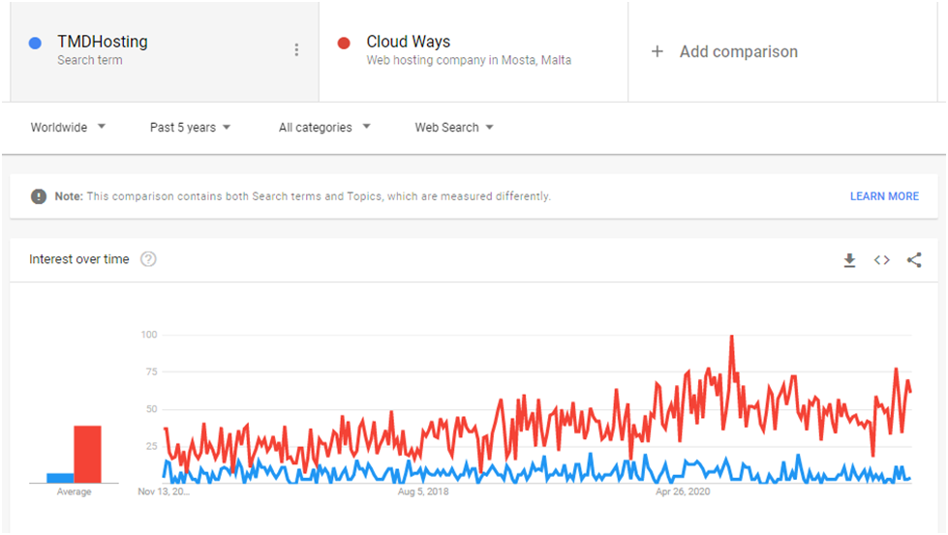948x535 pixels.
Task: Expand the All categories dropdown
Action: pos(324,128)
